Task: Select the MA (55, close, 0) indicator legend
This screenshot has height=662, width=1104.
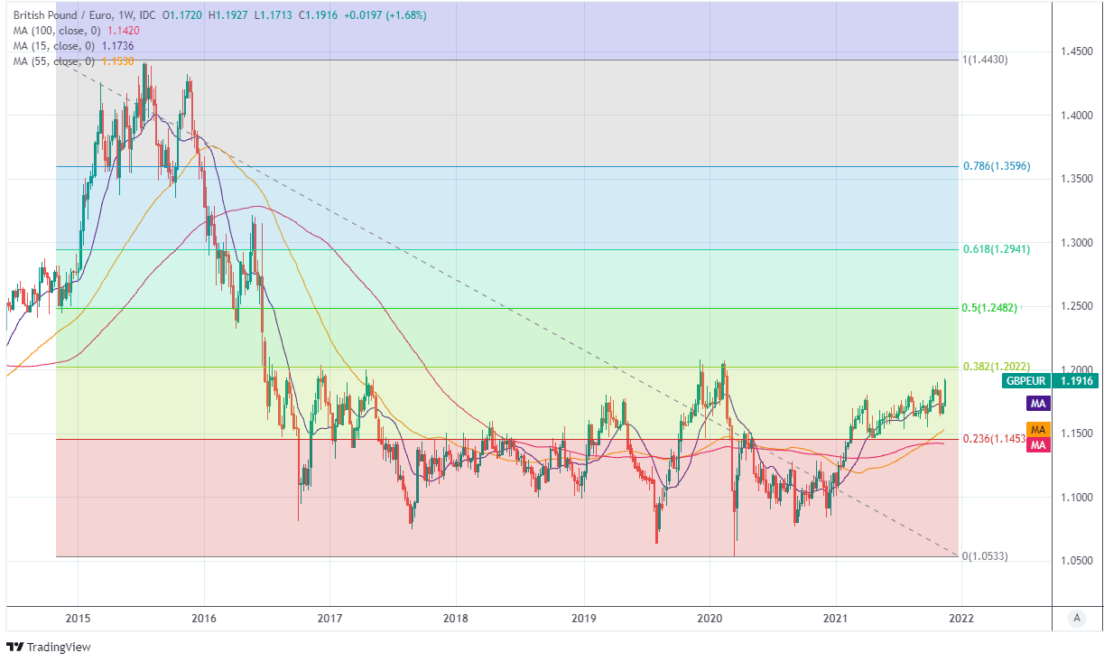Action: (63, 61)
